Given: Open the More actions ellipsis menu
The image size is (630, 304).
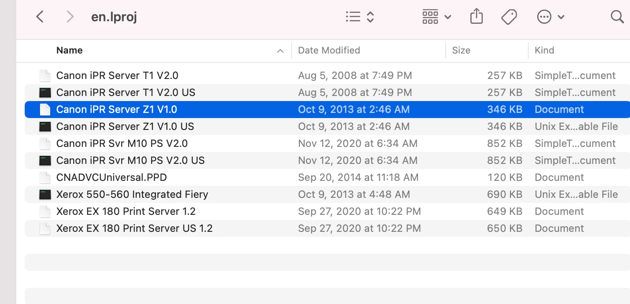Looking at the screenshot, I should coord(551,17).
